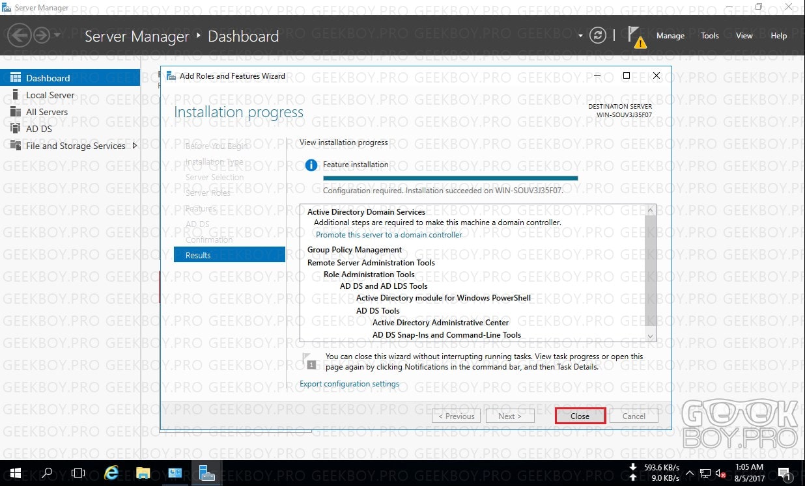Open the Windows Start menu

click(x=15, y=473)
